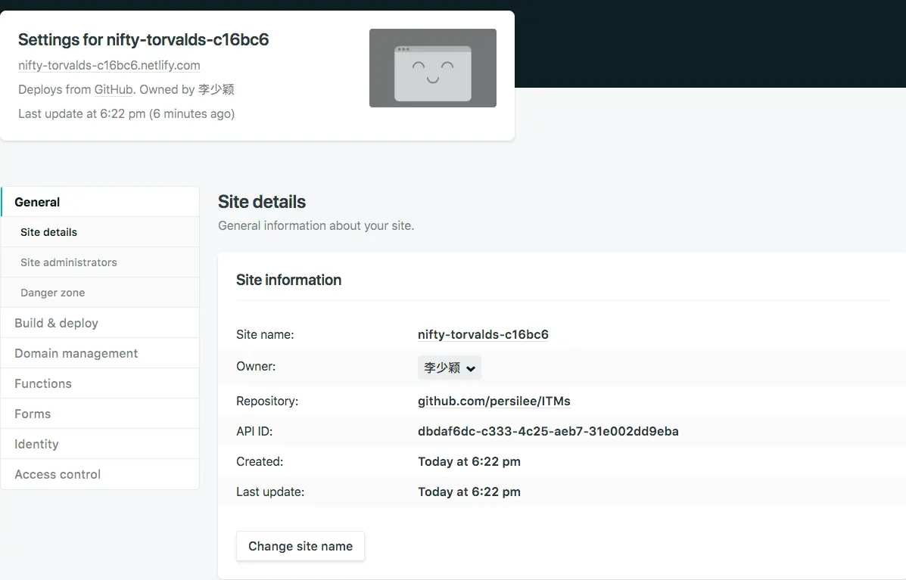The width and height of the screenshot is (906, 580).
Task: Open Access control settings
Action: (57, 474)
